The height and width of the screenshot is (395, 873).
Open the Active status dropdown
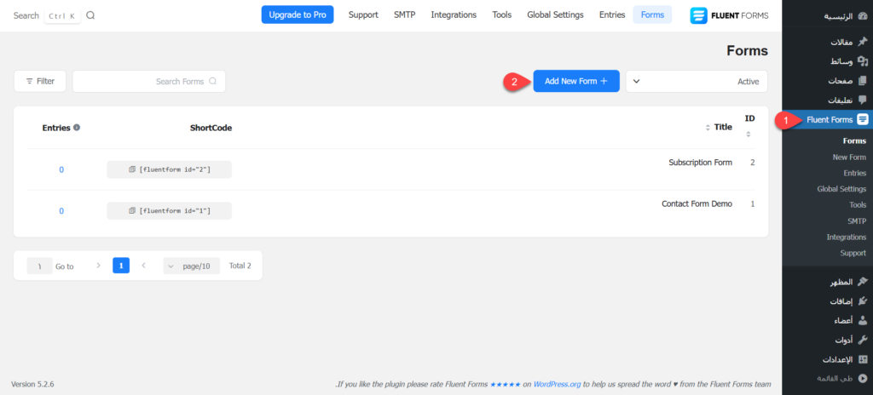coord(697,81)
